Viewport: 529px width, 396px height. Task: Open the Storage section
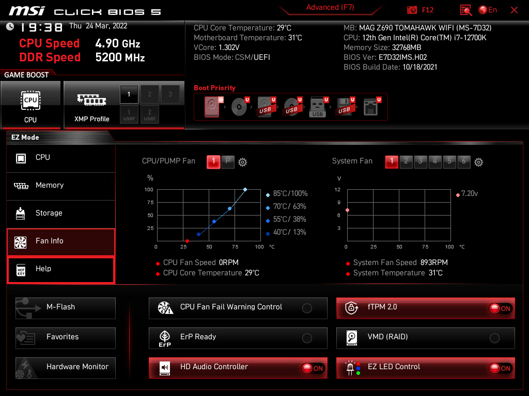61,213
